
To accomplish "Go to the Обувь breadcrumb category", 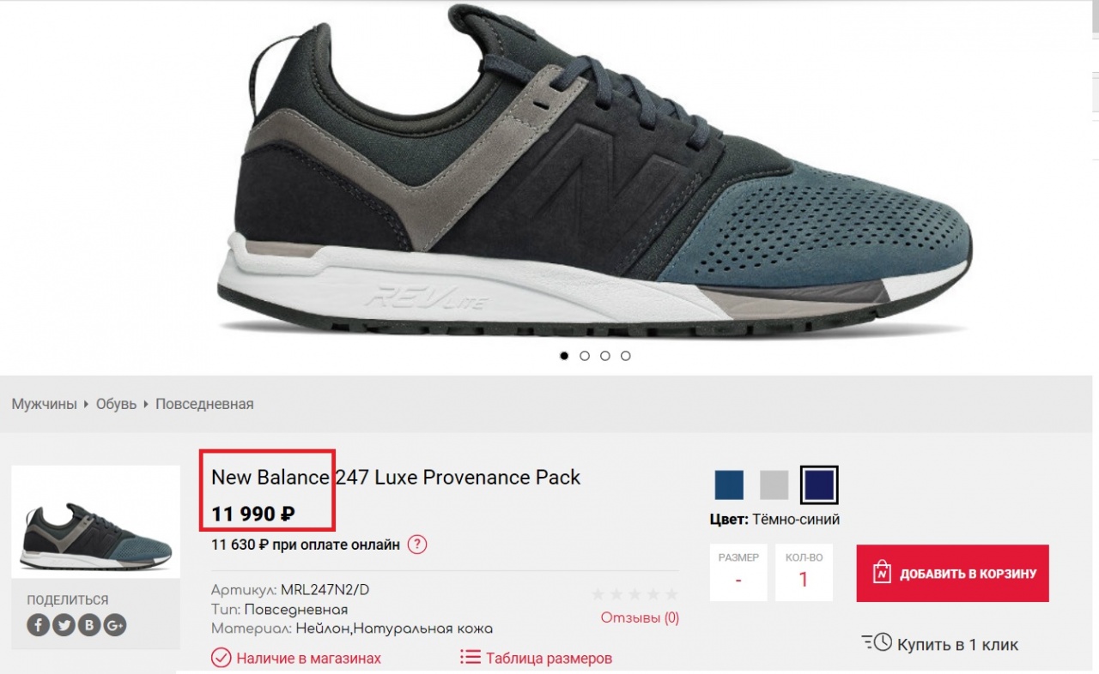I will click(x=116, y=404).
